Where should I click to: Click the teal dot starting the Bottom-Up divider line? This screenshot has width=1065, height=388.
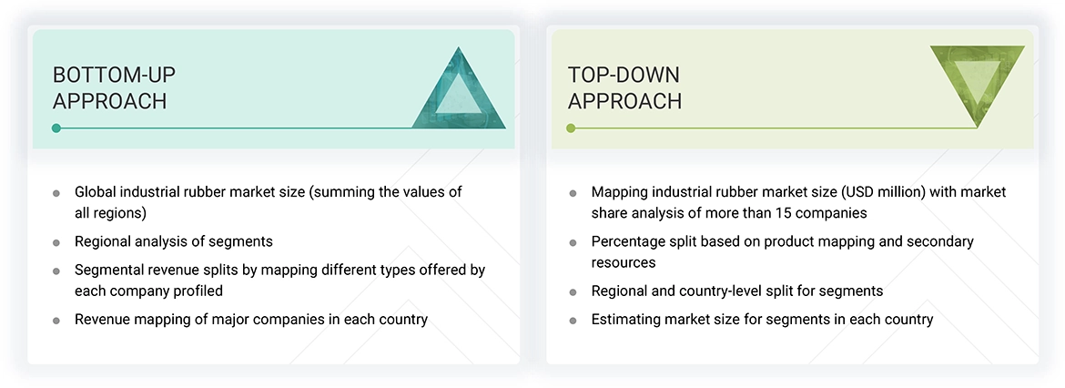56,128
